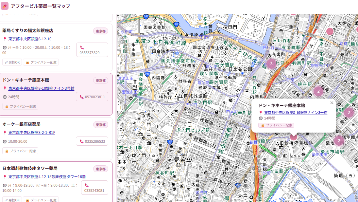Click map pin icon beside 銀座6-12-10 address

pyautogui.click(x=5, y=39)
